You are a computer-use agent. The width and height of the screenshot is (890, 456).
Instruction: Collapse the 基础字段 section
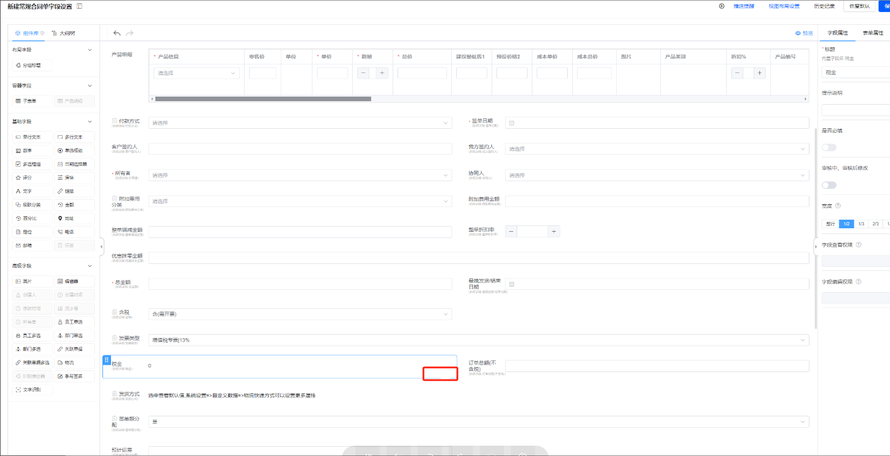pos(90,122)
